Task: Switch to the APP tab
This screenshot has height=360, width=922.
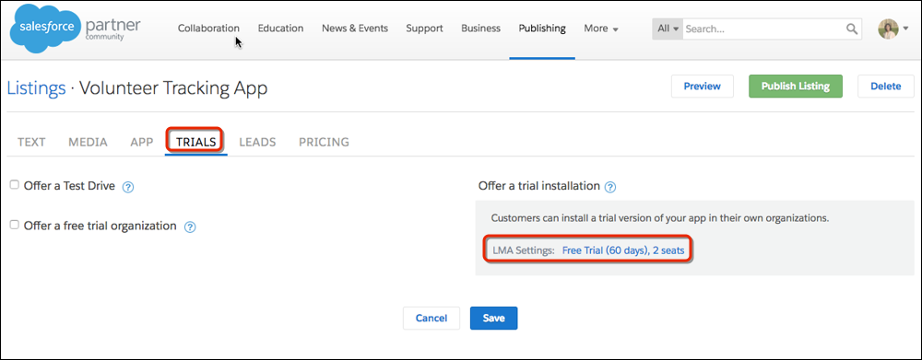Action: point(142,142)
